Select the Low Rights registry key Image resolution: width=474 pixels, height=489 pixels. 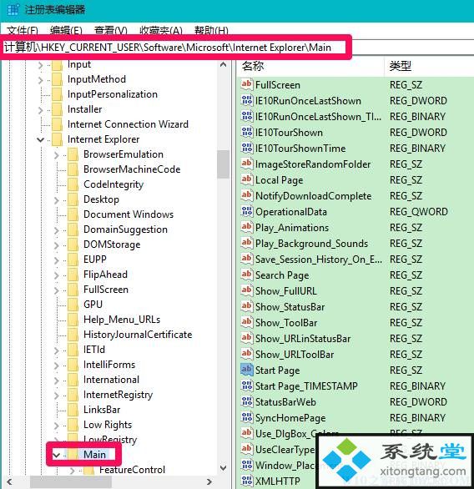(108, 425)
